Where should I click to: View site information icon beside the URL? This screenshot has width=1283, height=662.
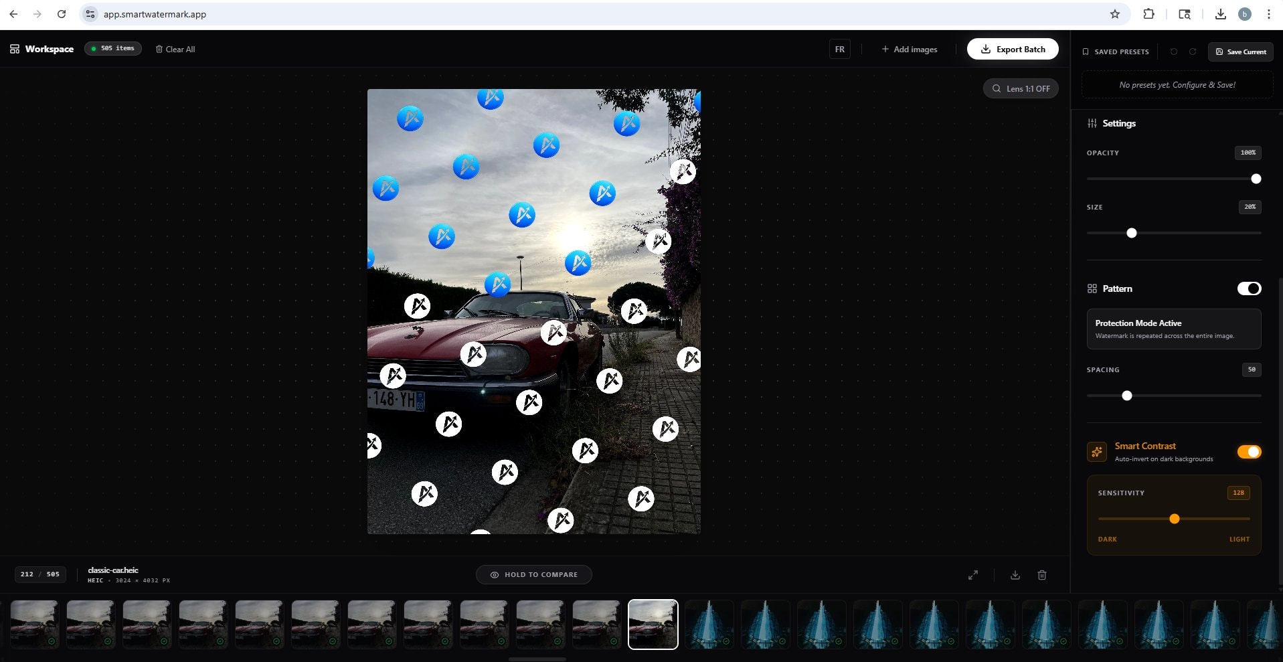point(90,14)
